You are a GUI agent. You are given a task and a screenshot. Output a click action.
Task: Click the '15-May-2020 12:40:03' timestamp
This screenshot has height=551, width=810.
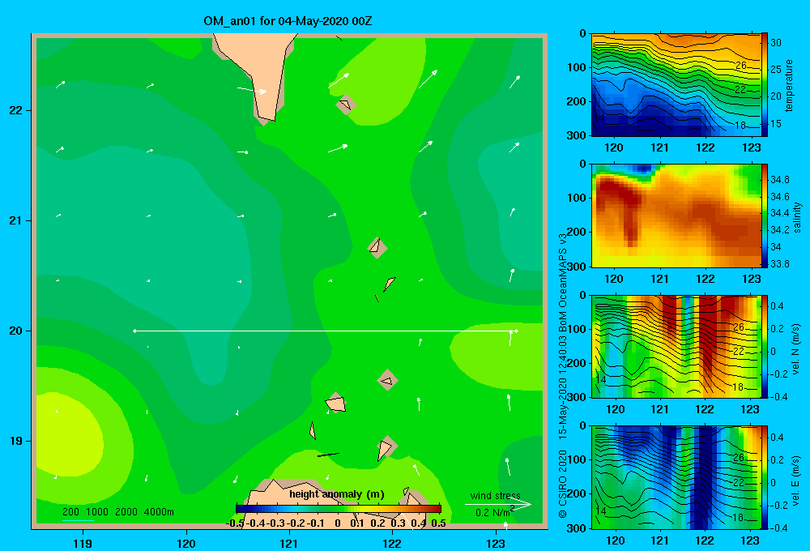[x=563, y=387]
